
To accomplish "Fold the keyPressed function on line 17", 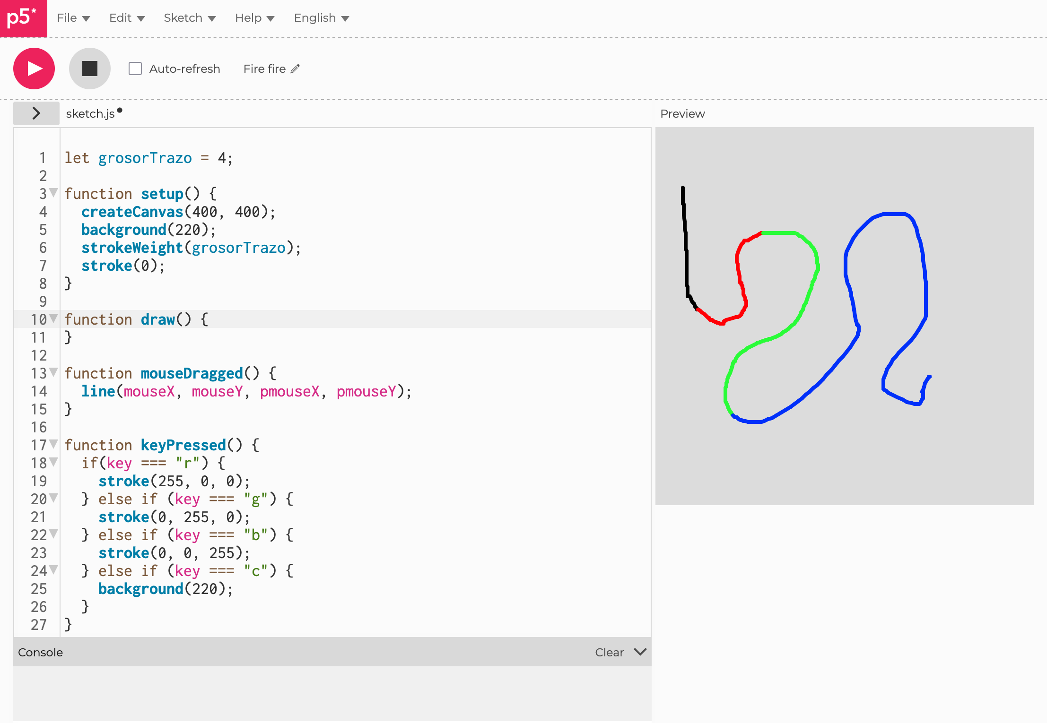I will click(x=54, y=444).
